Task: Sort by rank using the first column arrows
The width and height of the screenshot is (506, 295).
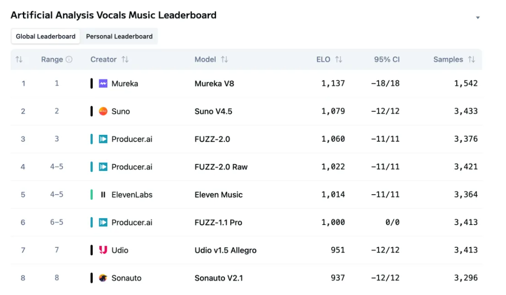Action: [x=19, y=59]
